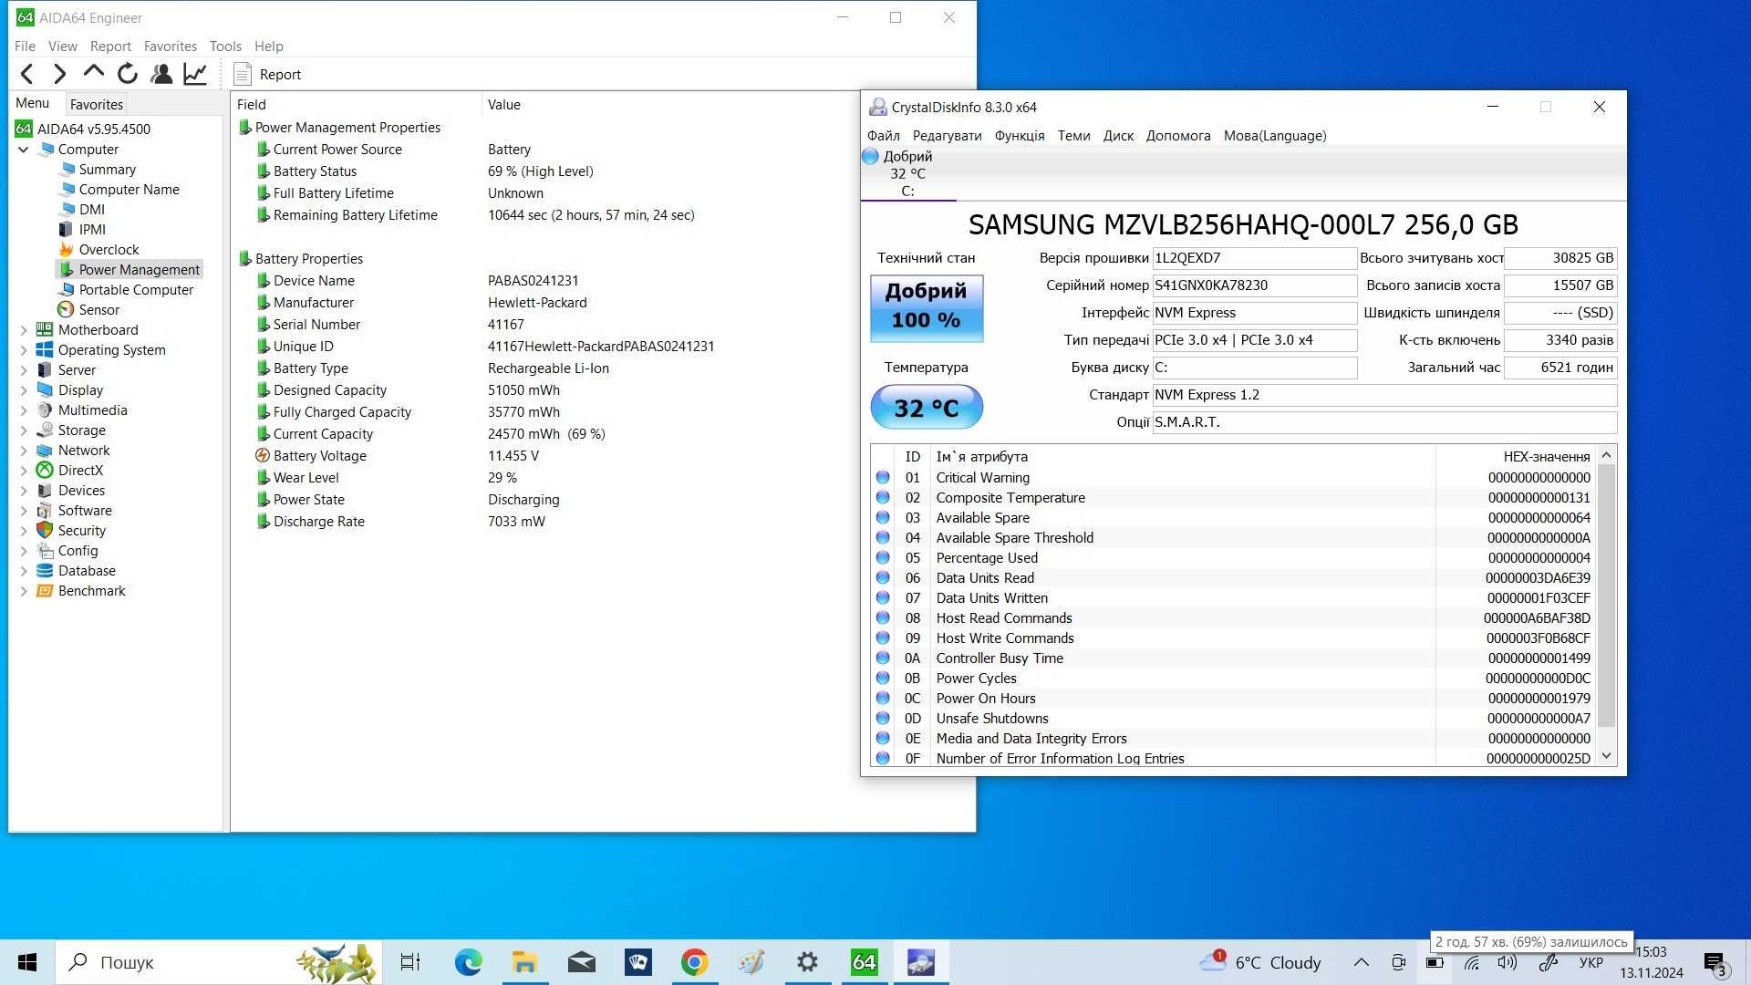Image resolution: width=1751 pixels, height=985 pixels.
Task: Click the Database icon in the tree
Action: pyautogui.click(x=45, y=571)
